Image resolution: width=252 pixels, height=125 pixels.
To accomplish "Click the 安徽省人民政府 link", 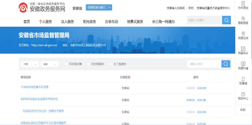I will [176, 8].
